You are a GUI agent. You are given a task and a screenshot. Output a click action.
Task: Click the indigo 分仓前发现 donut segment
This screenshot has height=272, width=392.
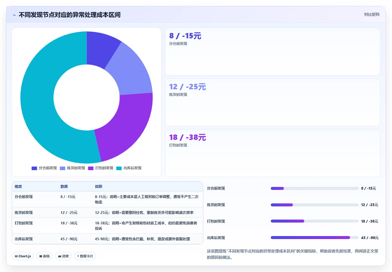click(x=100, y=49)
